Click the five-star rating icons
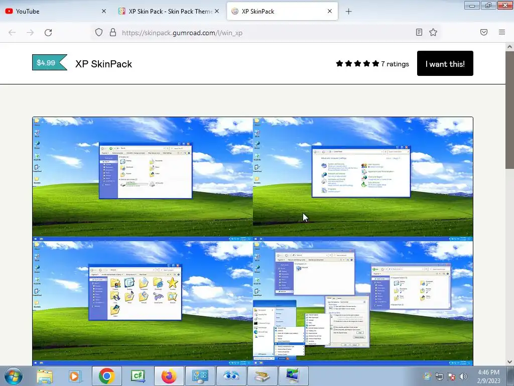 [x=357, y=63]
